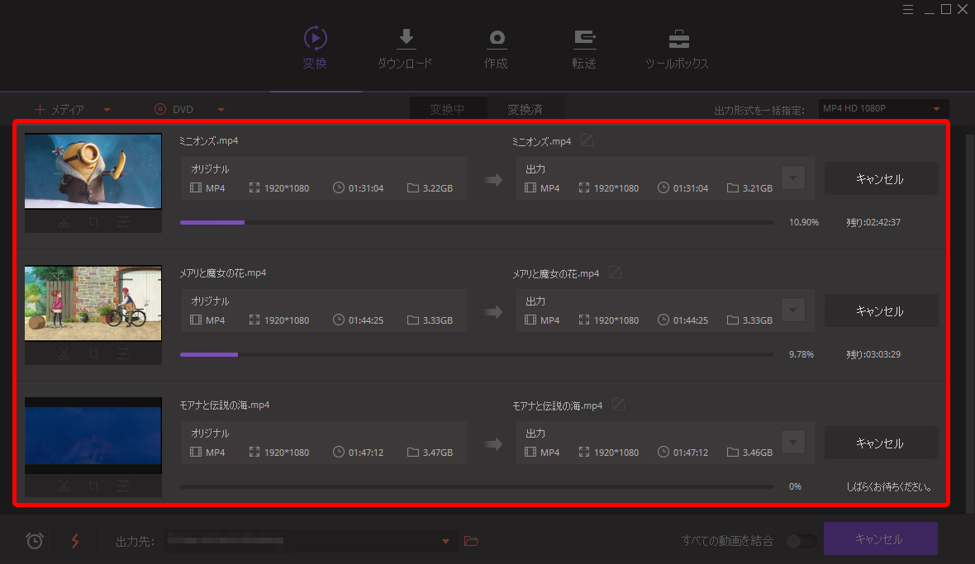975x564 pixels.
Task: Click the purple キャンセル all button
Action: [x=880, y=539]
